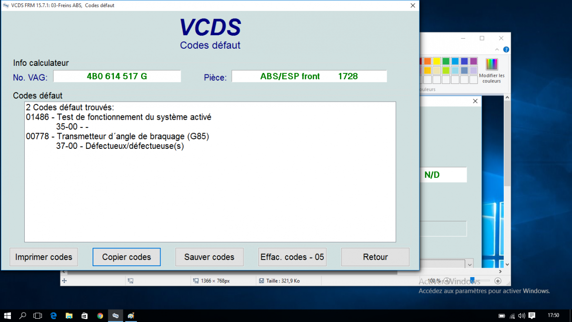
Task: Save fault codes with Sauver codes
Action: click(x=209, y=257)
